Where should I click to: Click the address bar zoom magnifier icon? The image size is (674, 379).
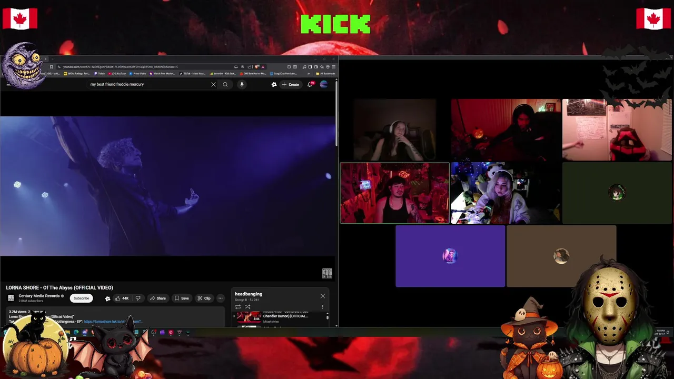[243, 67]
